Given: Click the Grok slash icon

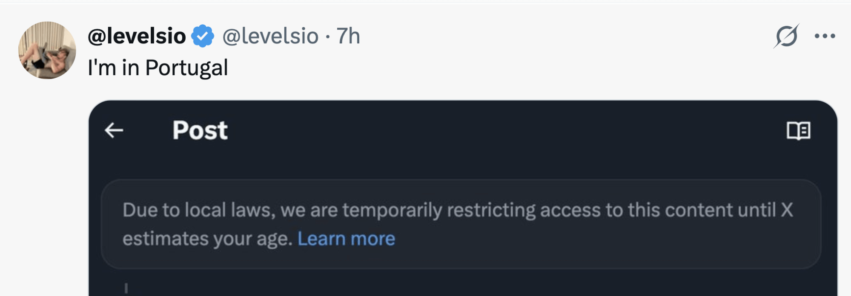Looking at the screenshot, I should 786,36.
